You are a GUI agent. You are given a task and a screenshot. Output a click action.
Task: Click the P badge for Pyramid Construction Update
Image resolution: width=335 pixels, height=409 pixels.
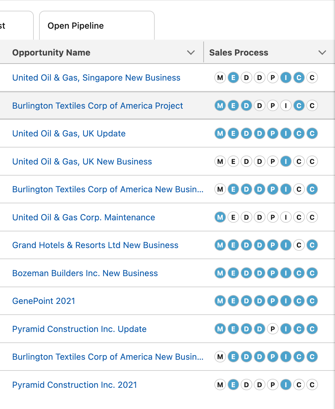[273, 329]
